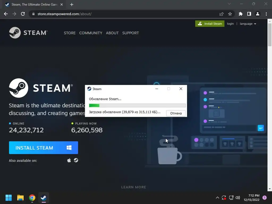Click the Steam logo in site header
Screen dimensions: 272x204
[28, 33]
